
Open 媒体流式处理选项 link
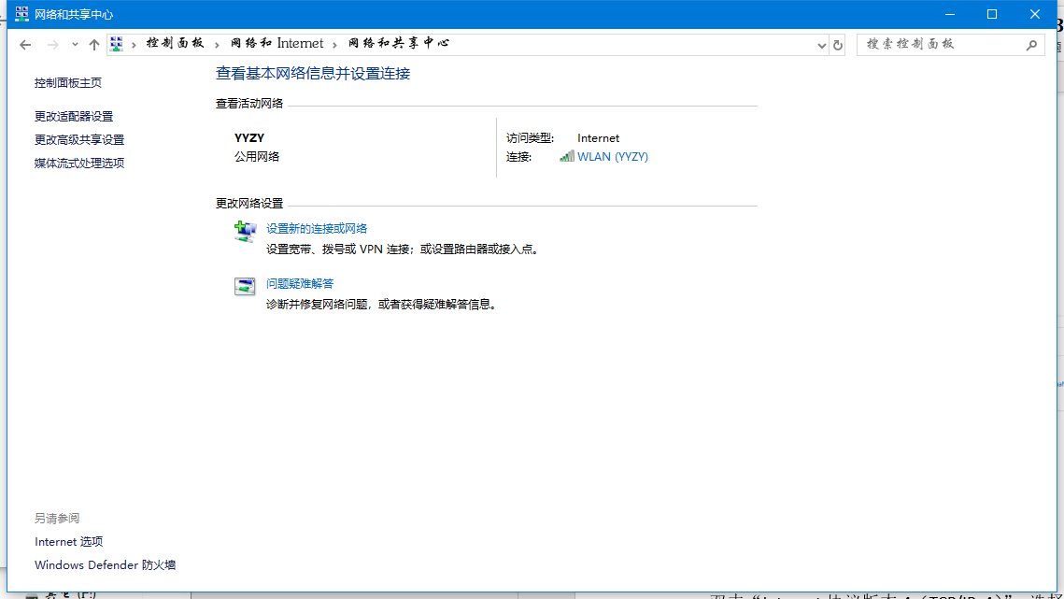coord(79,164)
